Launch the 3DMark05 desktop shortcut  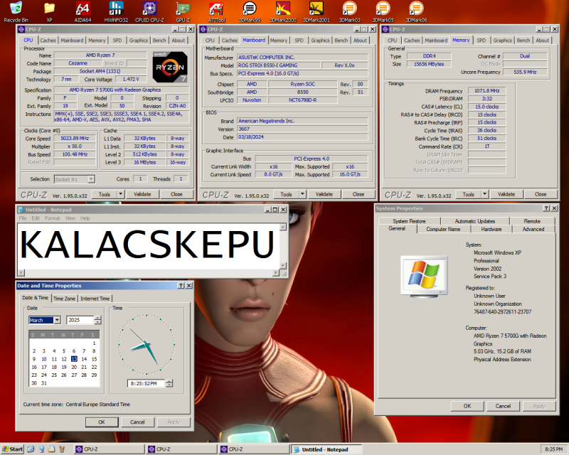[383, 11]
